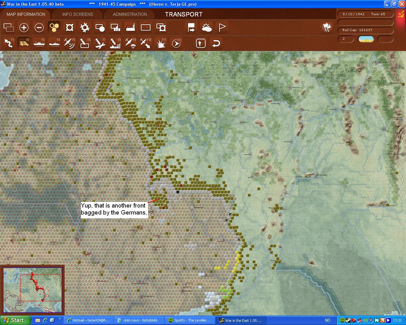Click the victory flag icon
Screen dimensions: 406x325
(221, 28)
